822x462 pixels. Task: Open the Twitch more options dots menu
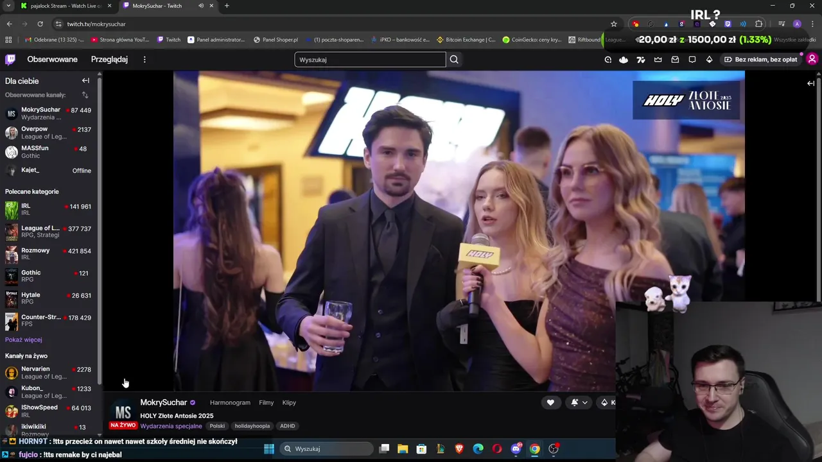tap(144, 60)
